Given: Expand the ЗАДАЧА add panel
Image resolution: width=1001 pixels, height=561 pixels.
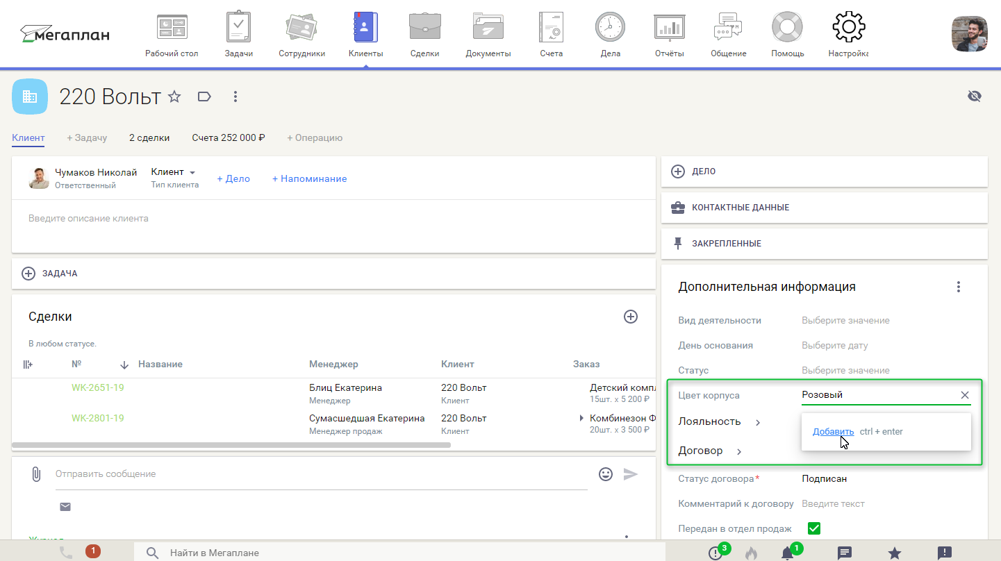Looking at the screenshot, I should [x=333, y=274].
